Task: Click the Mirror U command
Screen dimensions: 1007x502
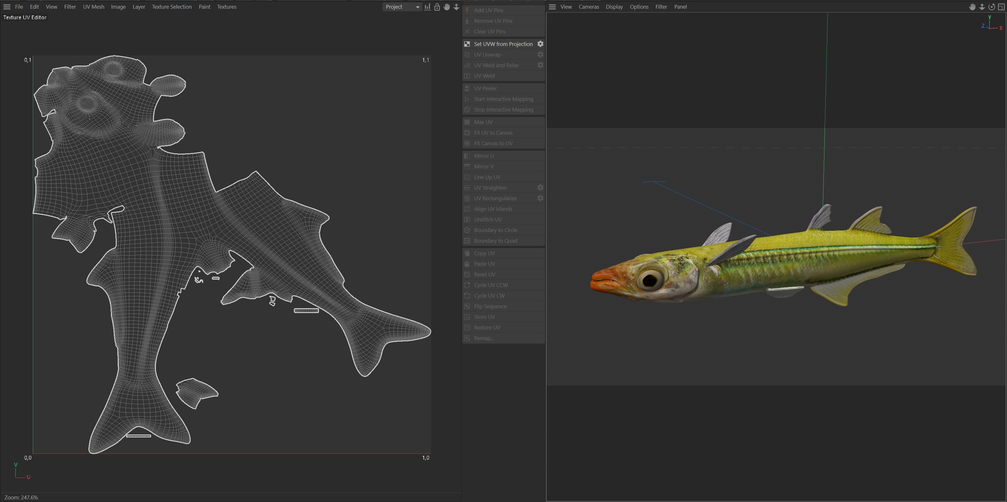Action: point(484,156)
